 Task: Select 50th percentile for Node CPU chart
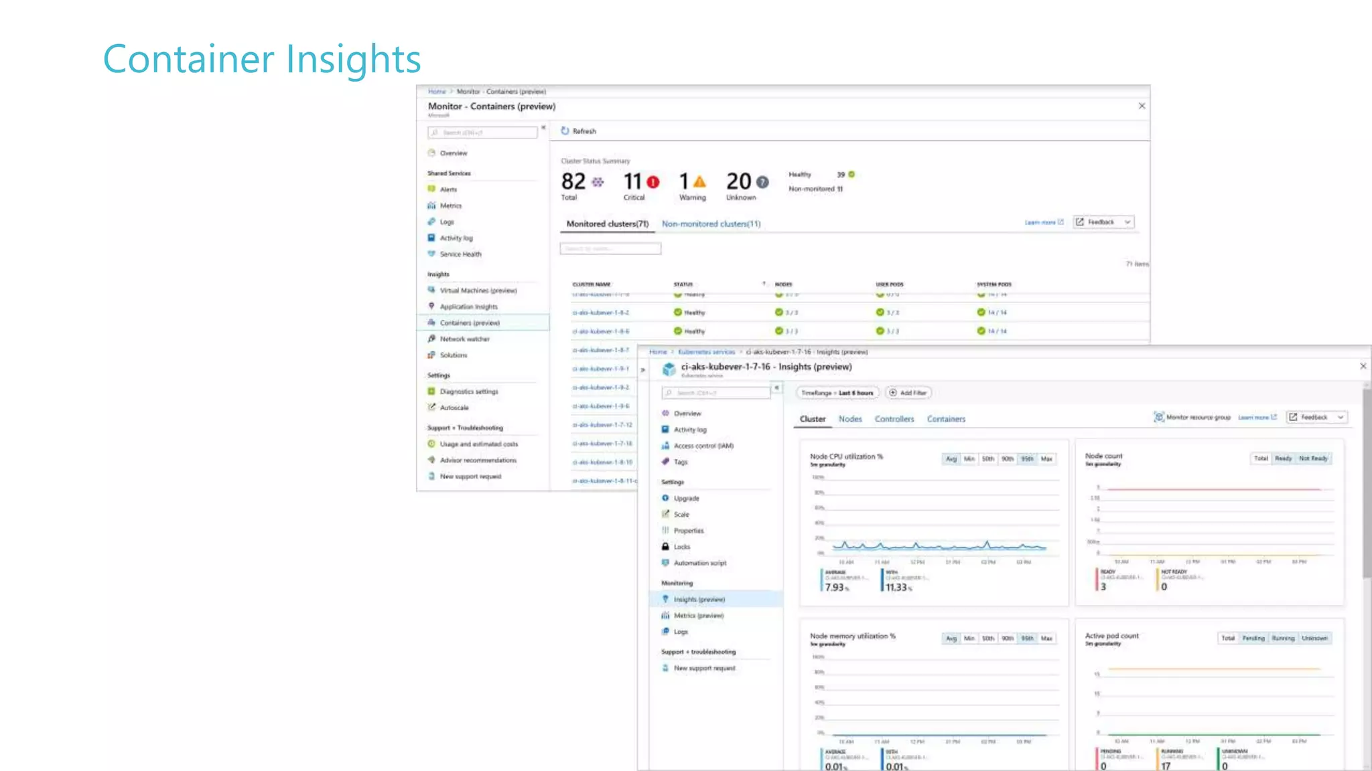987,459
